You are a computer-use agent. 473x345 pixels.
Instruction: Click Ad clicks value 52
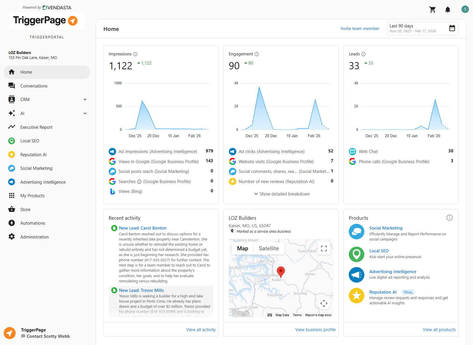[331, 151]
